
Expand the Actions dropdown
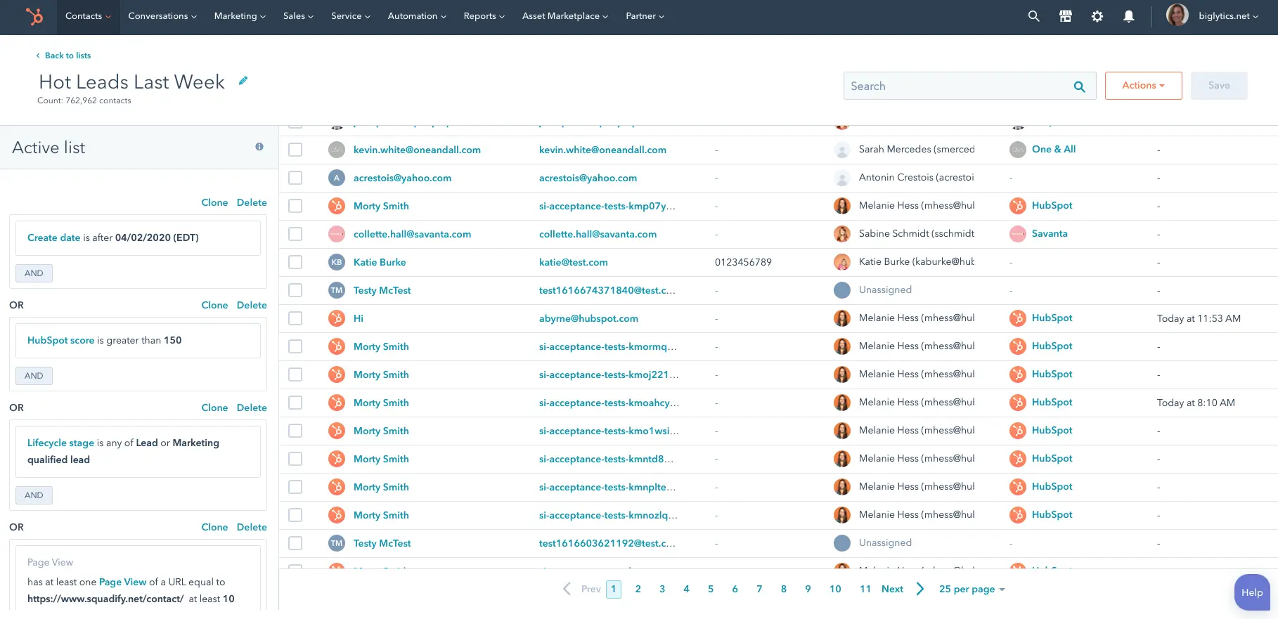point(1143,86)
